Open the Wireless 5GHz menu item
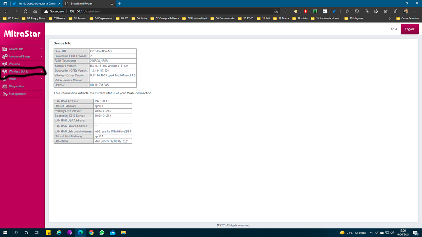422x237 pixels. (19, 71)
